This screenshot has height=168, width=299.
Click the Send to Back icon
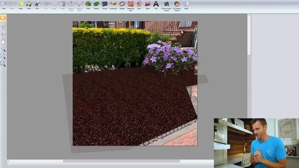(x=79, y=6)
